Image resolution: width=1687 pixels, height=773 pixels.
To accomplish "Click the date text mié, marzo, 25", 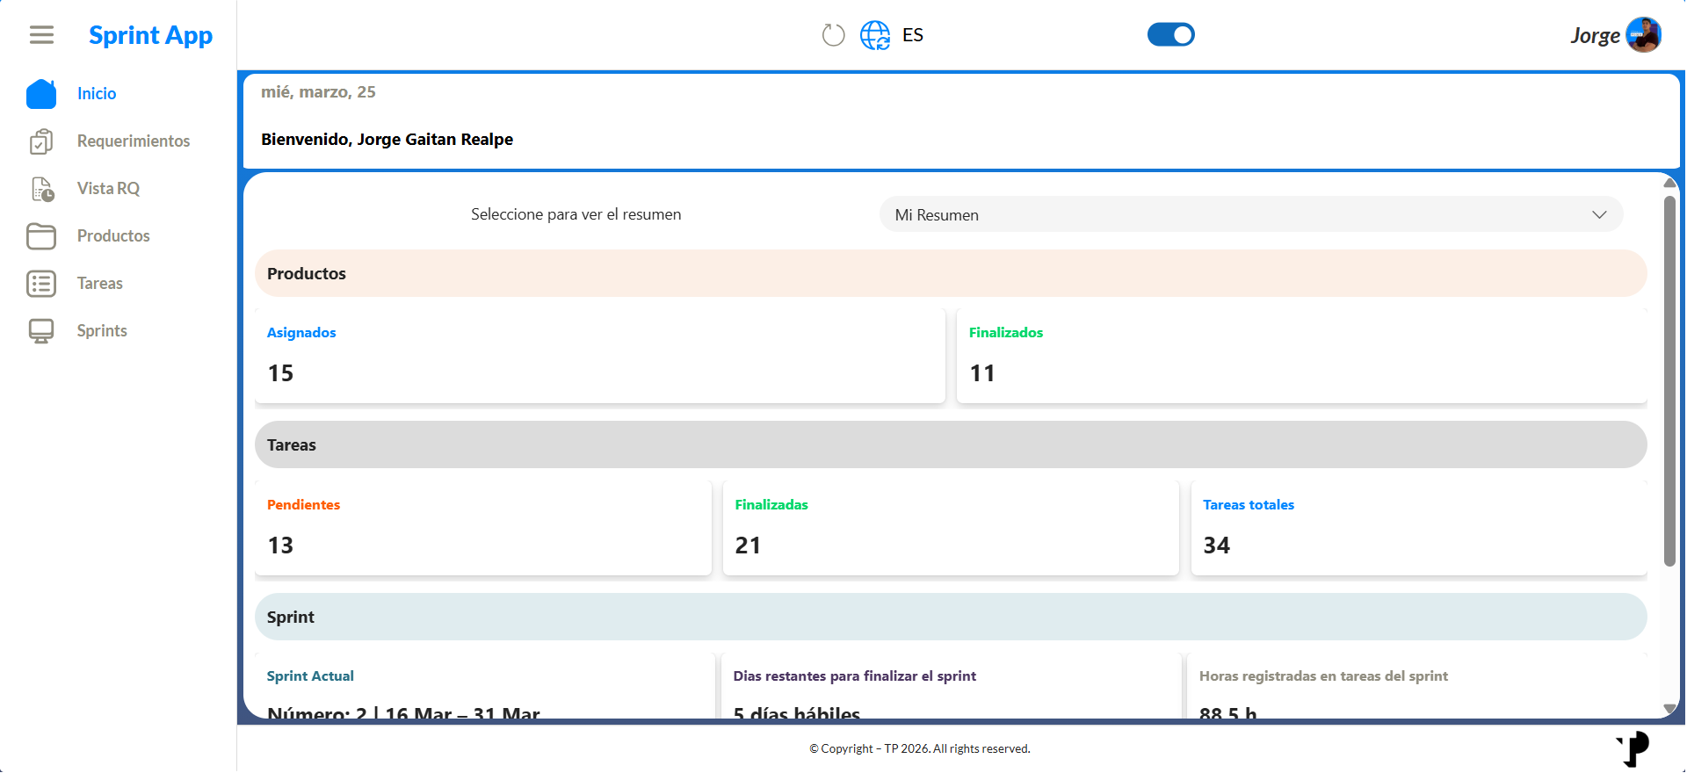I will (318, 92).
